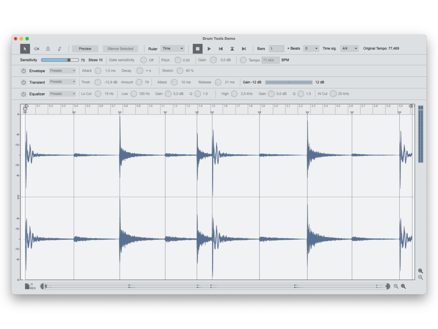Click the Sensitivity slider handle
This screenshot has height=329, width=438.
pos(69,60)
